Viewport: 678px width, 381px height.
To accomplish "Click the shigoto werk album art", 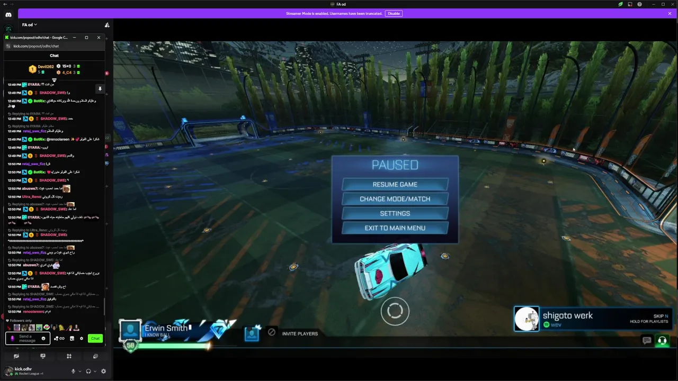I will [527, 319].
